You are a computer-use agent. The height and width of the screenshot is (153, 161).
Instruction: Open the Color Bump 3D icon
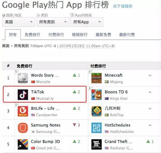click(23, 144)
